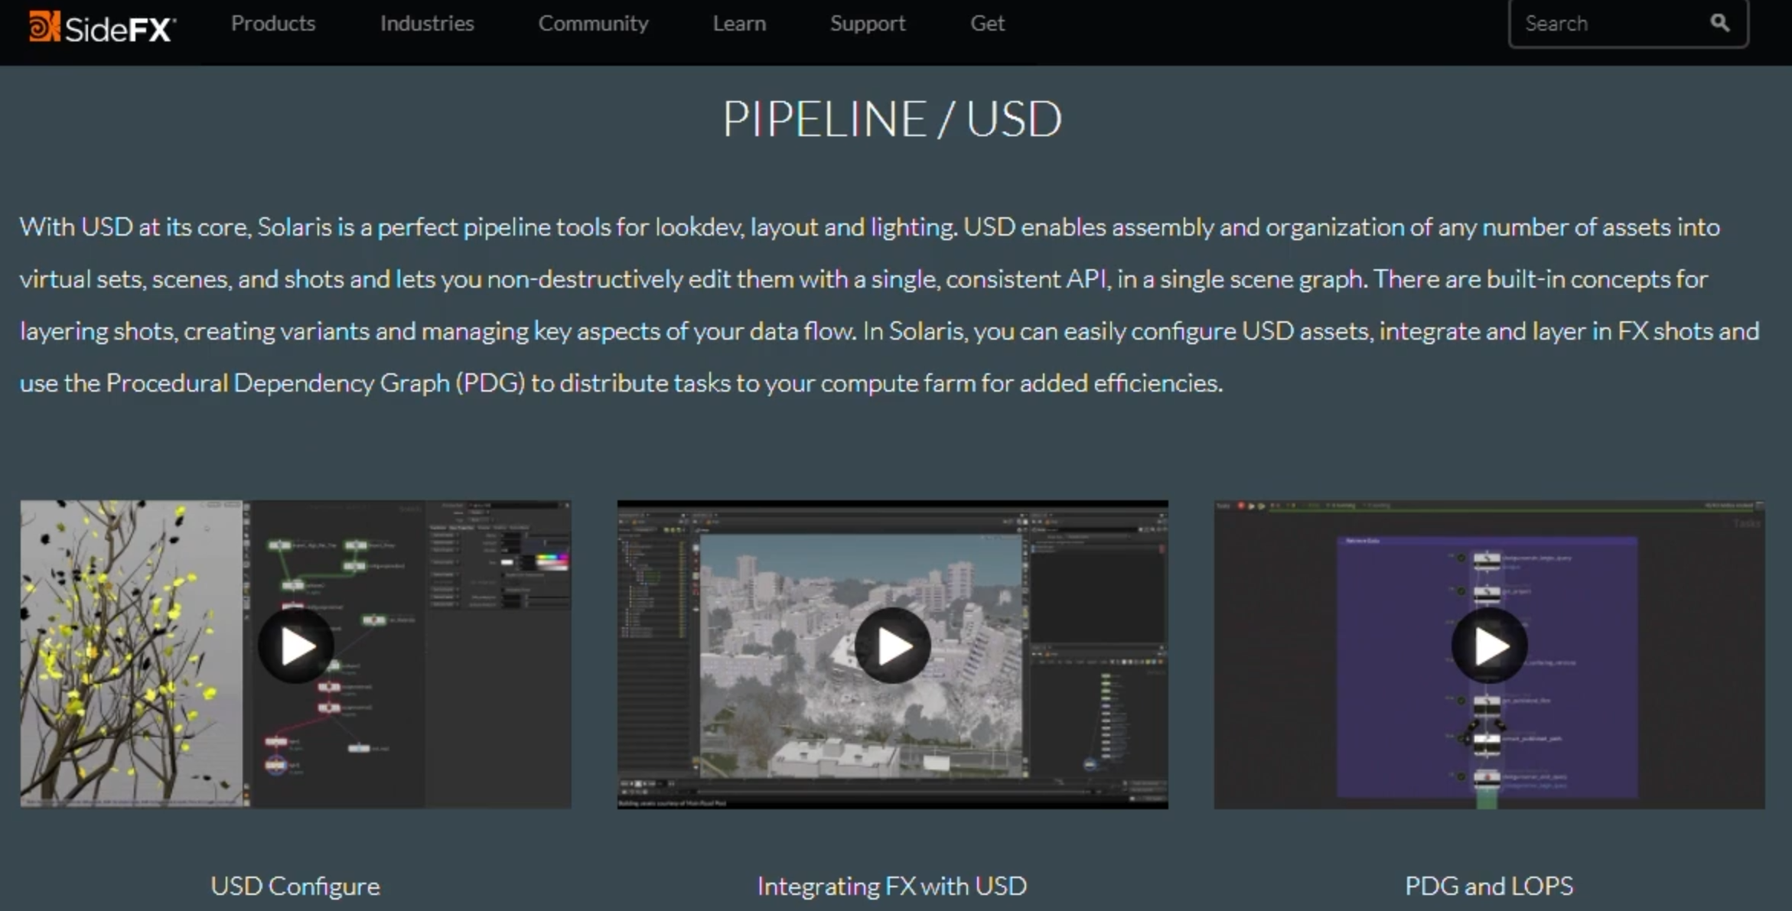Click the USD Configure caption
The image size is (1792, 911).
point(295,886)
